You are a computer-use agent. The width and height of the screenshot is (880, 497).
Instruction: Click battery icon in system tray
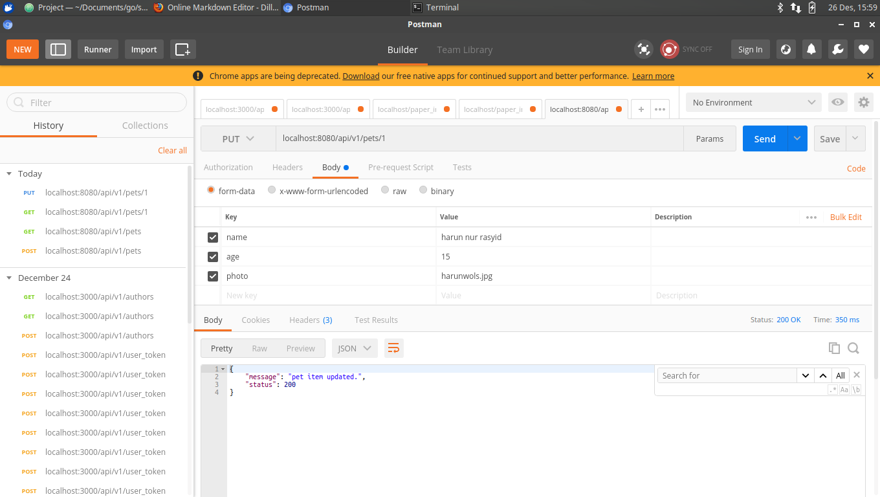[x=812, y=8]
